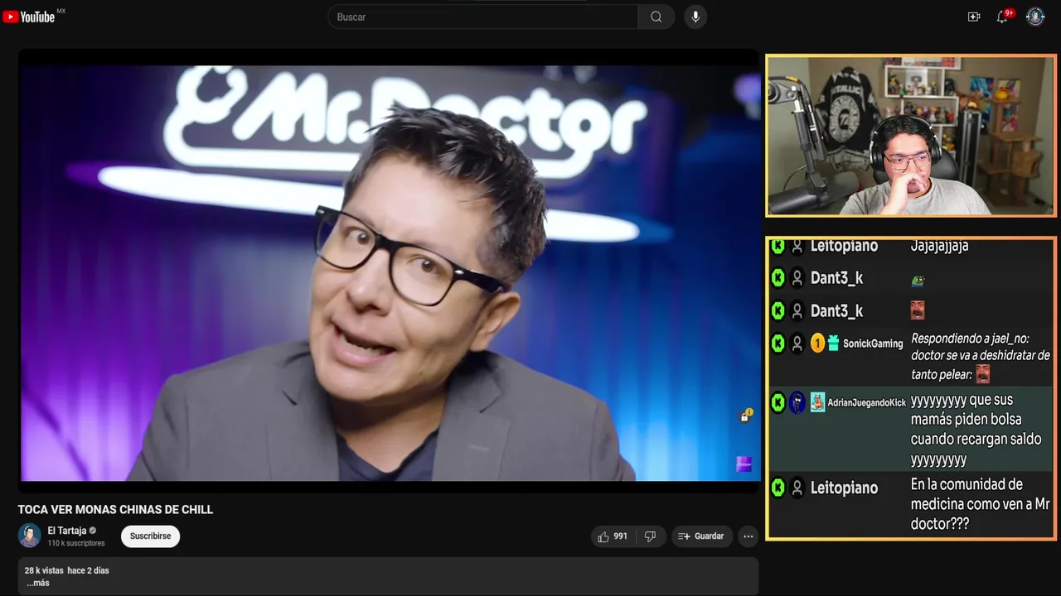Click the video title TOCA VER MONAS CHINAS
The image size is (1061, 596).
click(116, 509)
